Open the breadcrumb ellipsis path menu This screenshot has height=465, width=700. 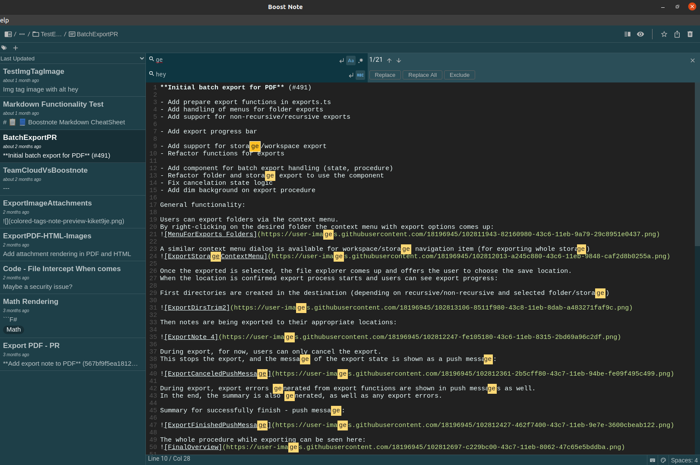coord(22,34)
